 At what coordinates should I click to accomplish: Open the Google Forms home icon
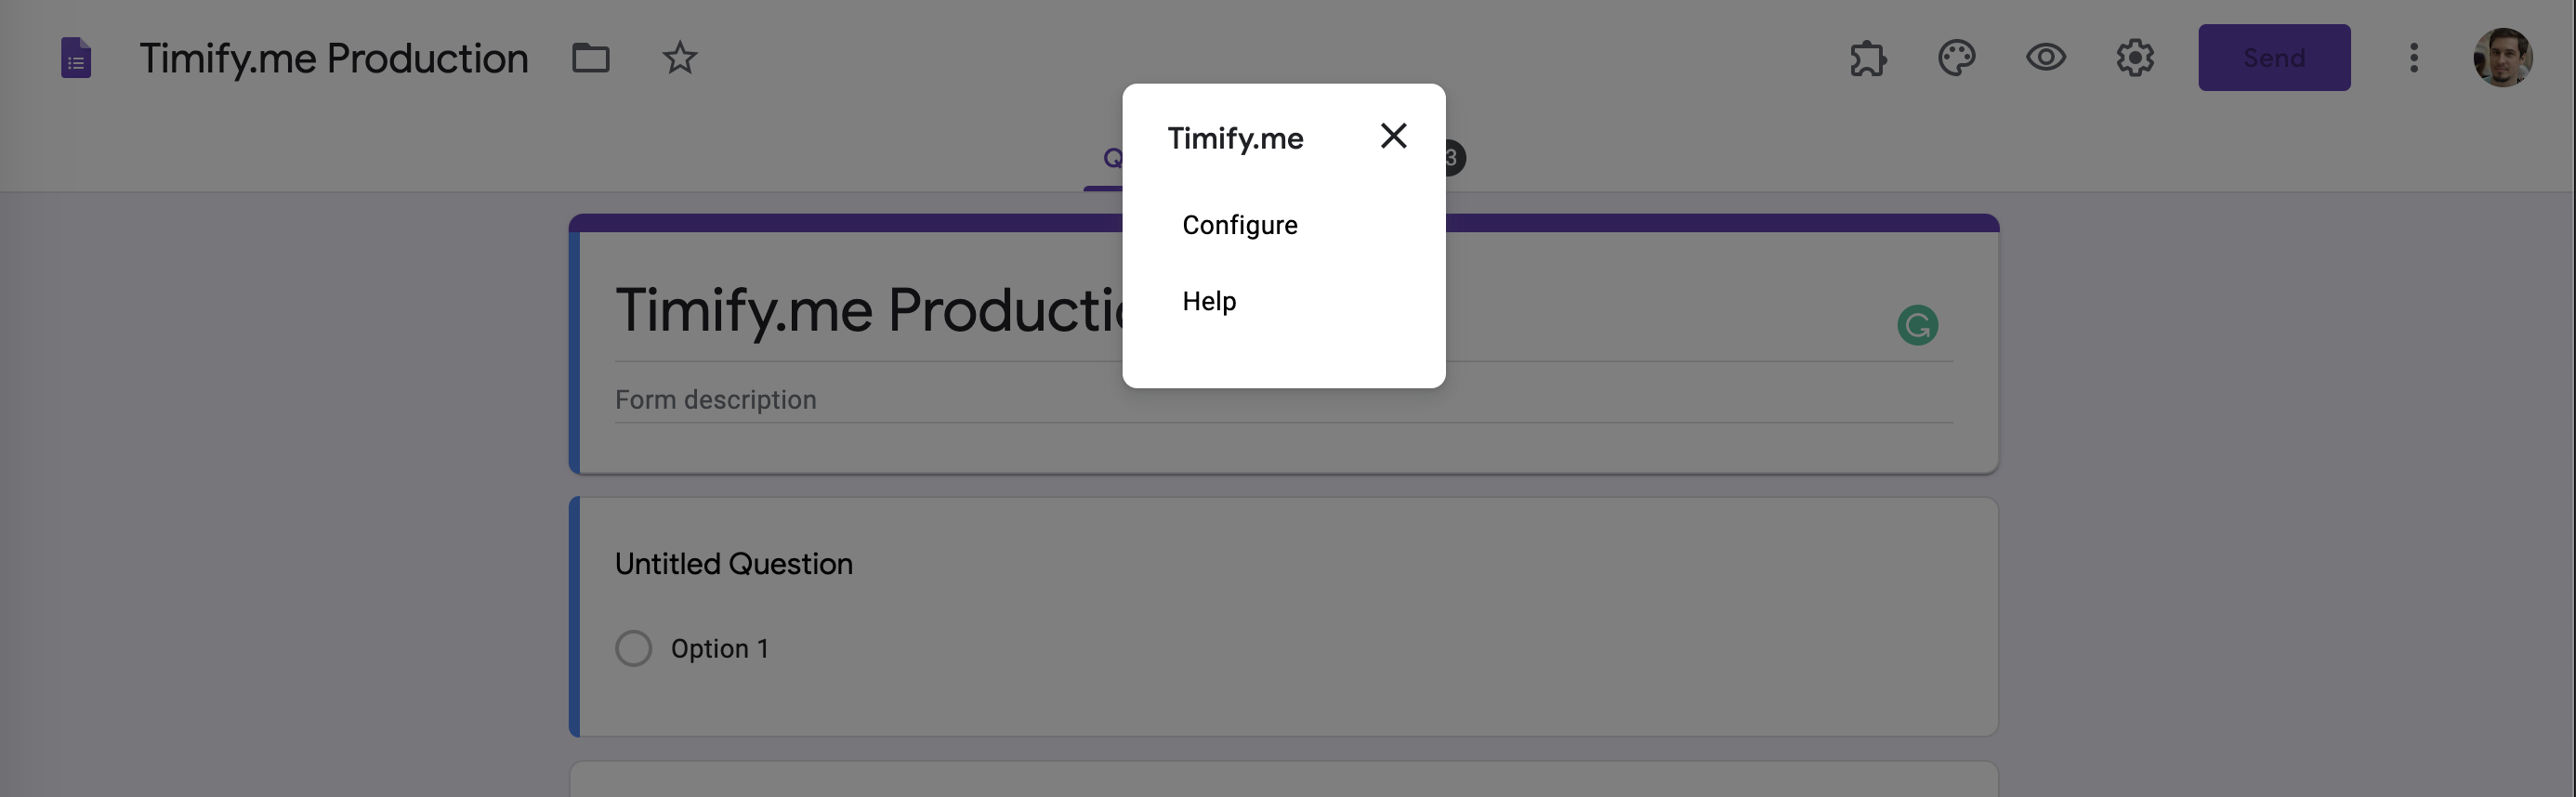76,58
